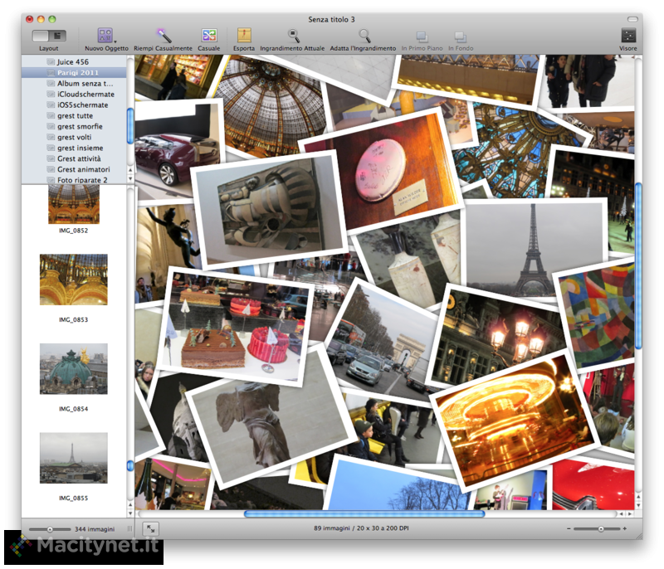Open the Visore panel icon
This screenshot has width=664, height=569.
[628, 36]
